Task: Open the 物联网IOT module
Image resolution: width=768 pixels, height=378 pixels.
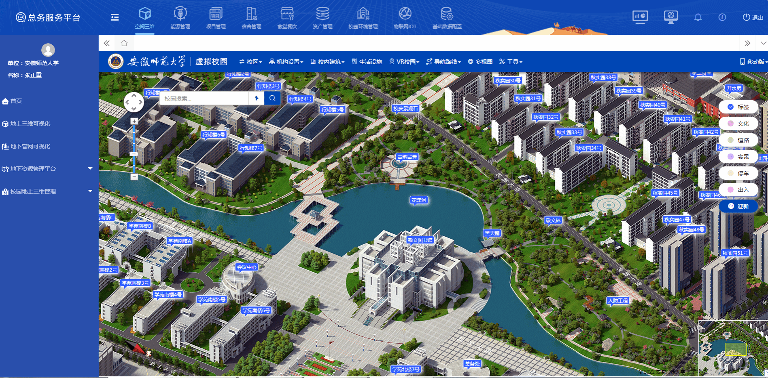Action: click(405, 18)
